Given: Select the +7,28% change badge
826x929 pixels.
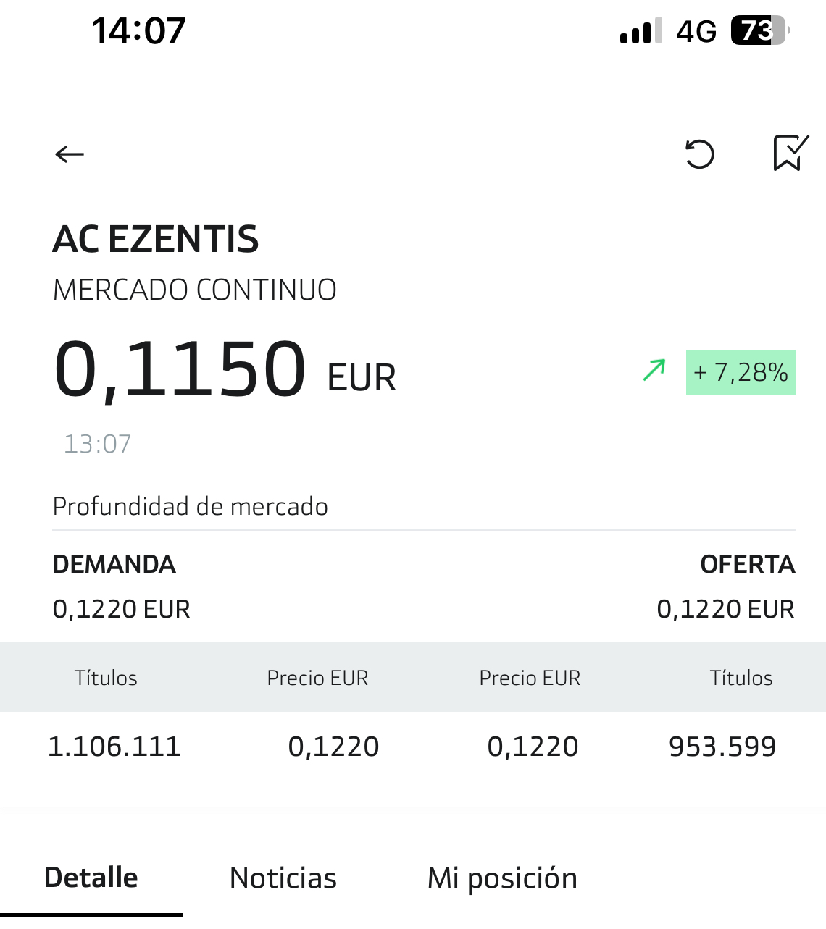Looking at the screenshot, I should (741, 372).
